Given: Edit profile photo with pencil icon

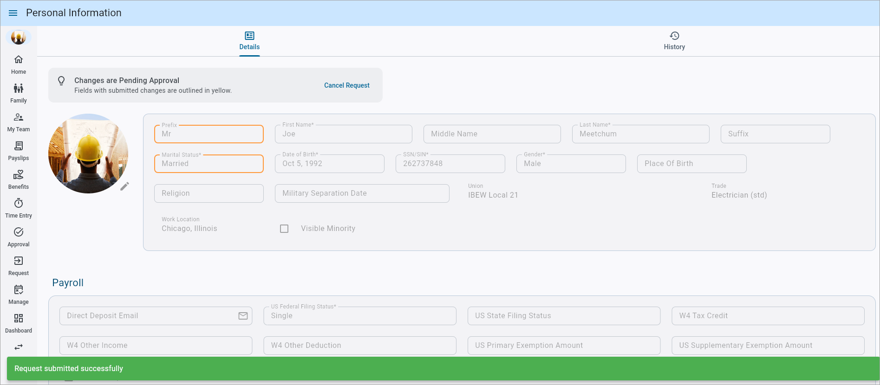Looking at the screenshot, I should pos(124,186).
